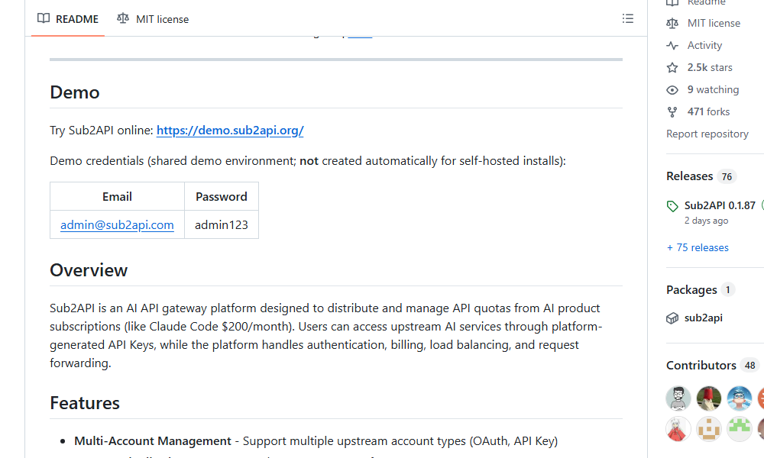Open the green pixel identicon avatar
764x458 pixels.
coord(740,429)
